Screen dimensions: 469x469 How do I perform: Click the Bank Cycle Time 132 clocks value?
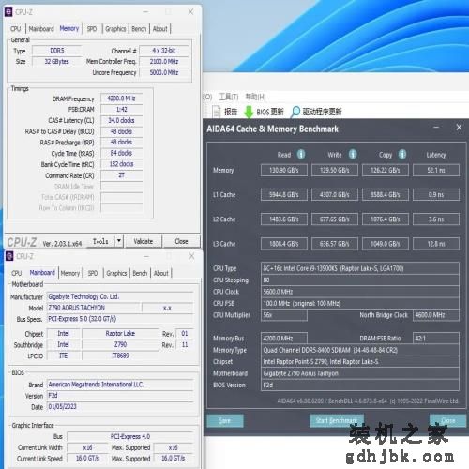[121, 164]
